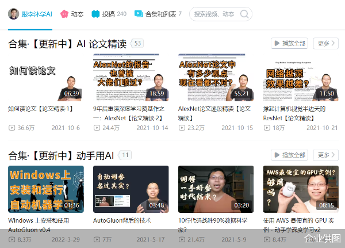This screenshot has width=345, height=248.
Task: Click the pink 动态 icon
Action: point(64,14)
